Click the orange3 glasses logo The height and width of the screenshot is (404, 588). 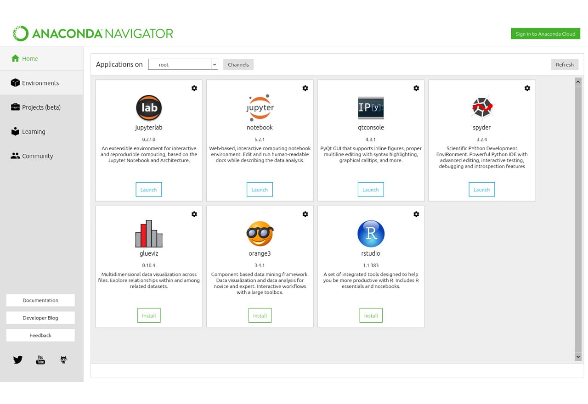tap(260, 234)
